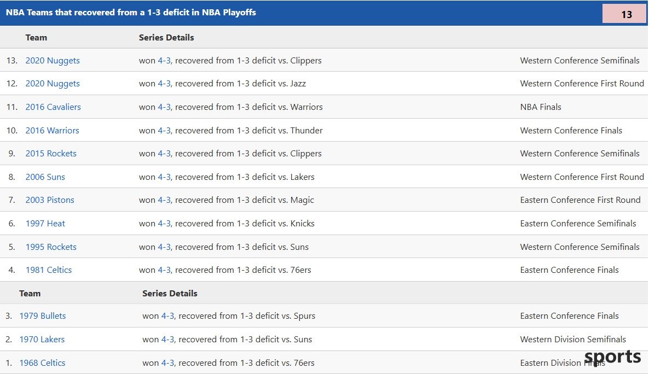The image size is (649, 374).
Task: Open the 2020 Nuggets link in row 13
Action: (53, 60)
